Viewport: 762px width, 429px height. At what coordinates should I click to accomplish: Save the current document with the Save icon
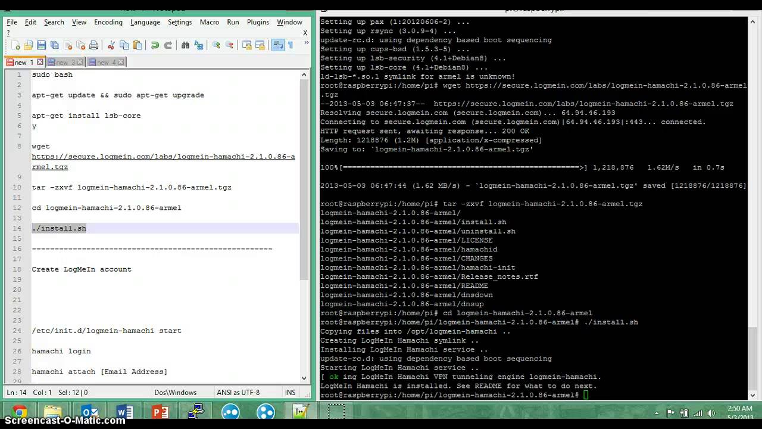point(42,45)
